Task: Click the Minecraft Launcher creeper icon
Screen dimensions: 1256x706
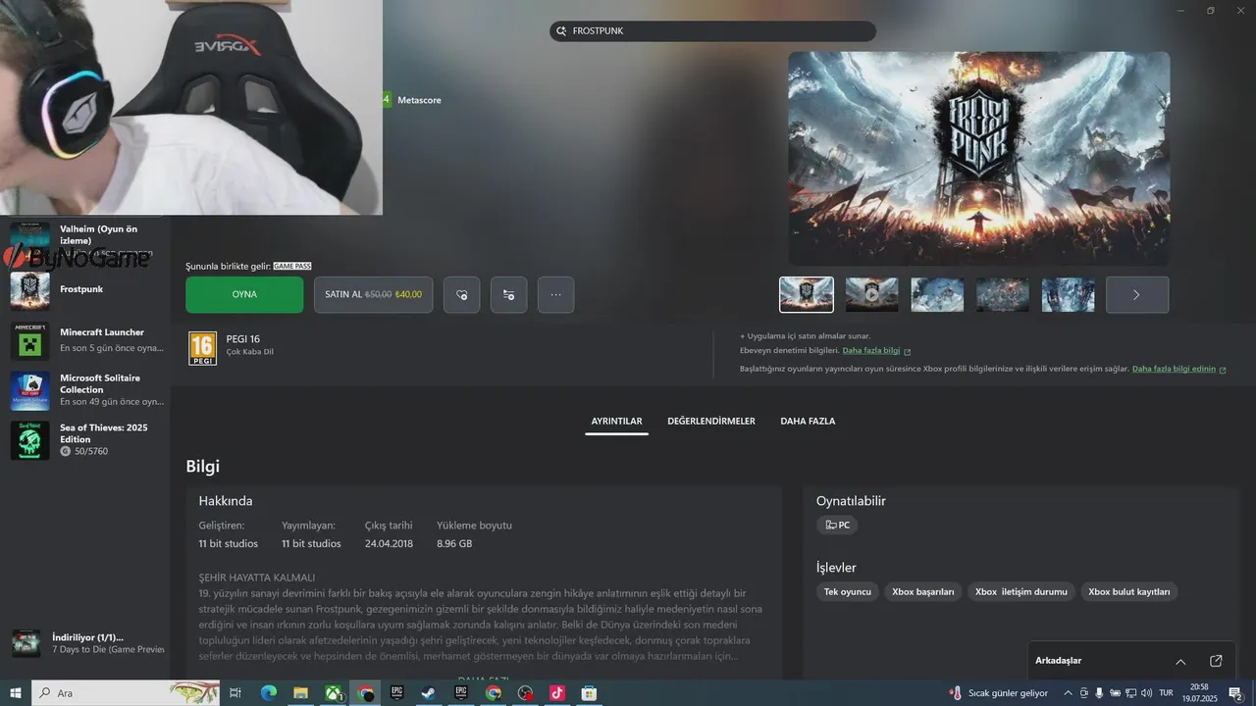Action: point(30,340)
